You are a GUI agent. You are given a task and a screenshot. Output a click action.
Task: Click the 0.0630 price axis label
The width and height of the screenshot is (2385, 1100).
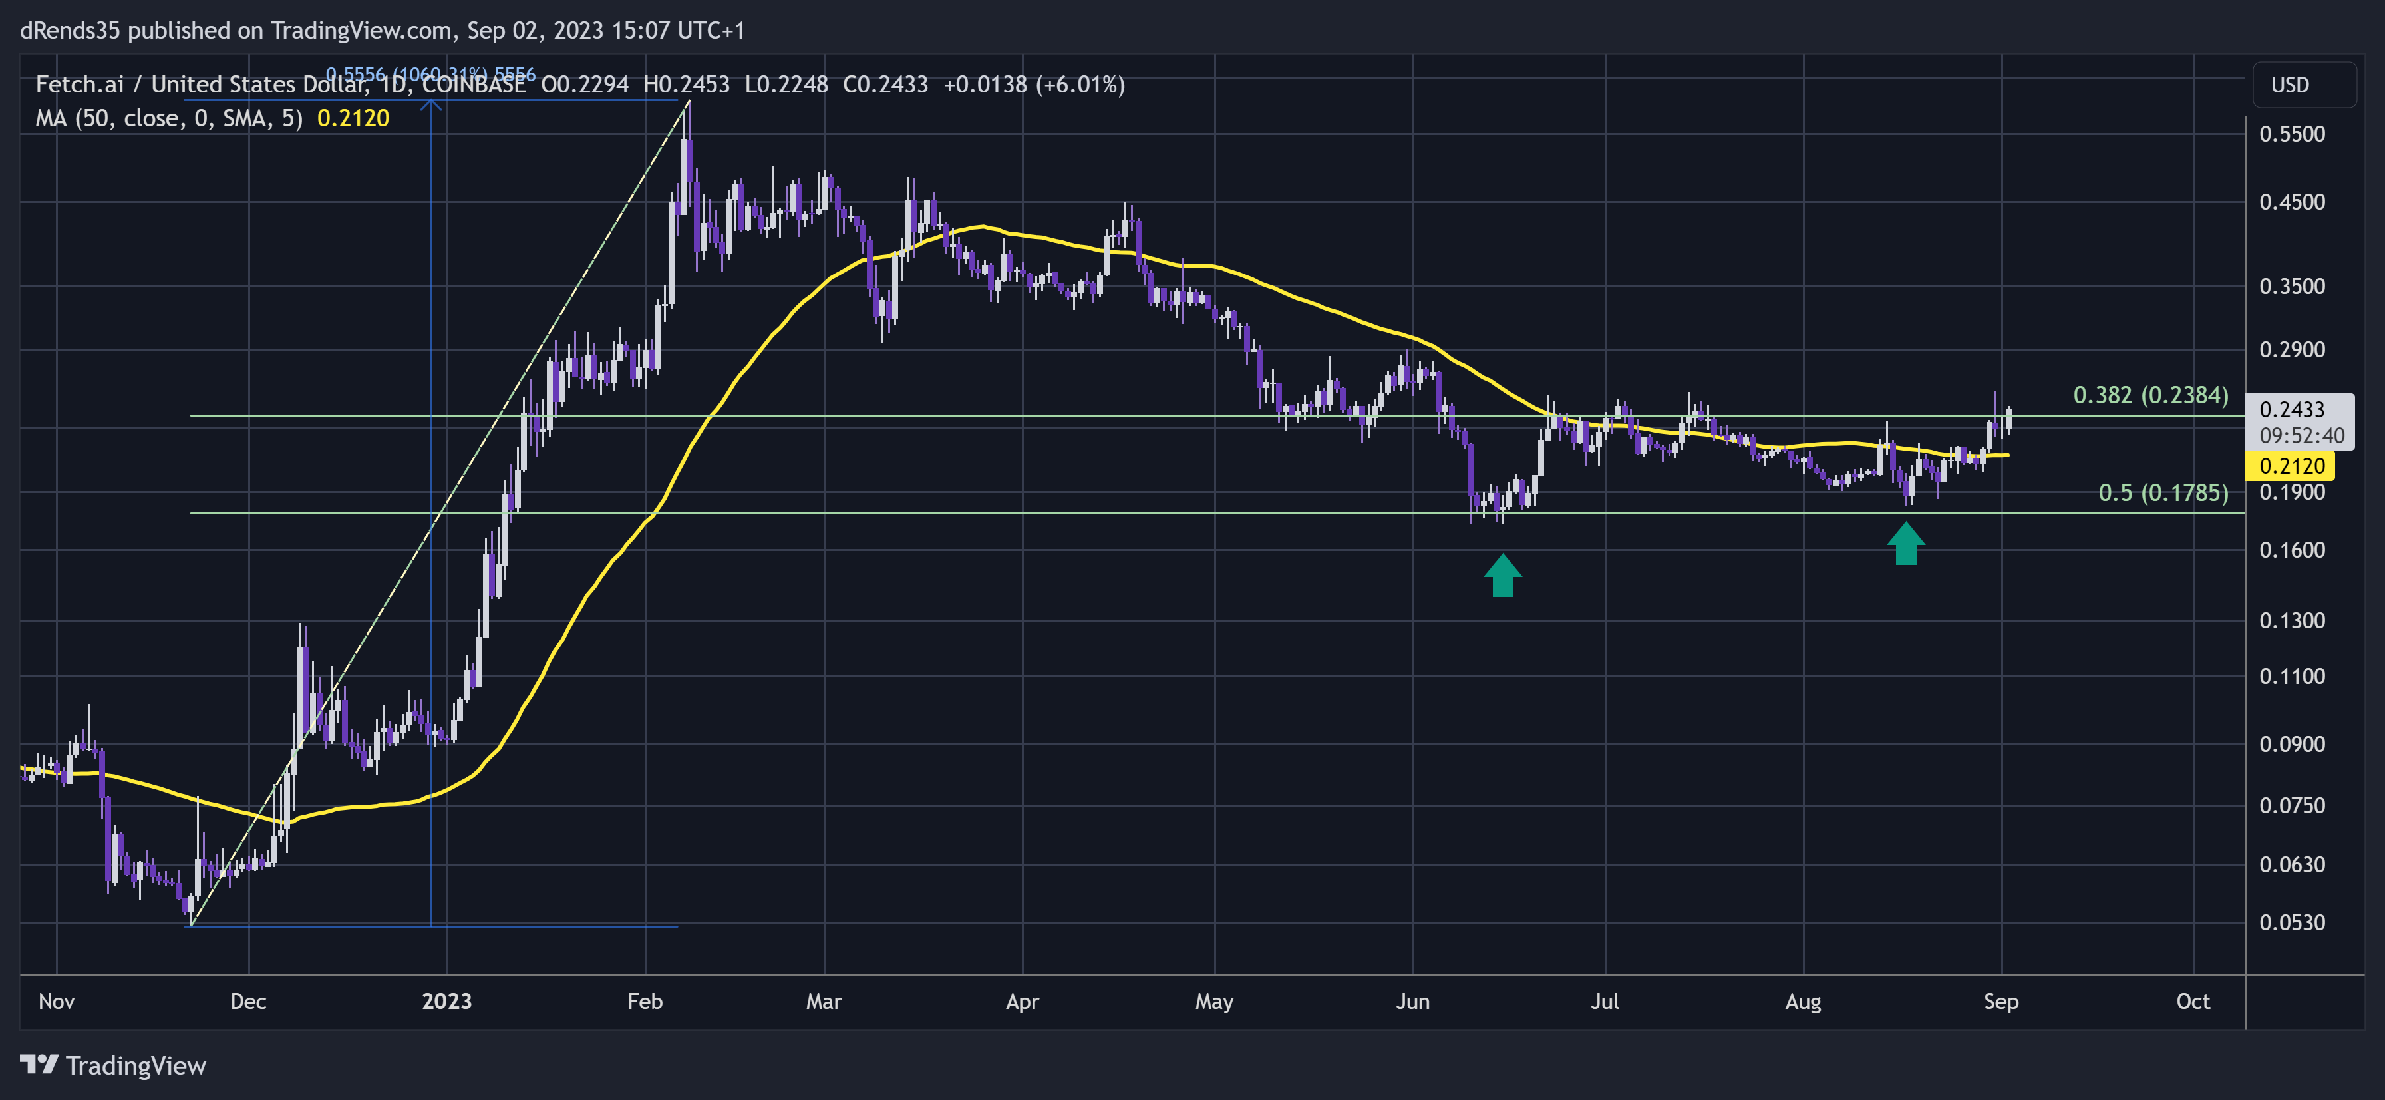[x=2291, y=865]
